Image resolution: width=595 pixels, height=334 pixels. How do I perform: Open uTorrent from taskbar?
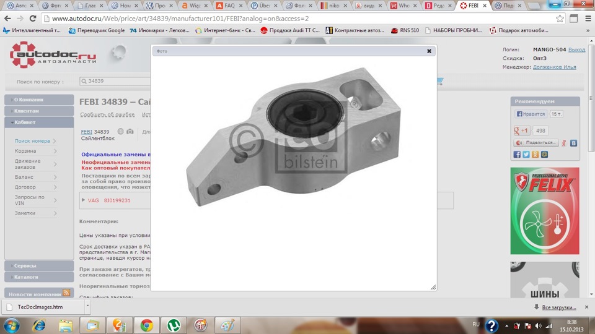tap(174, 325)
